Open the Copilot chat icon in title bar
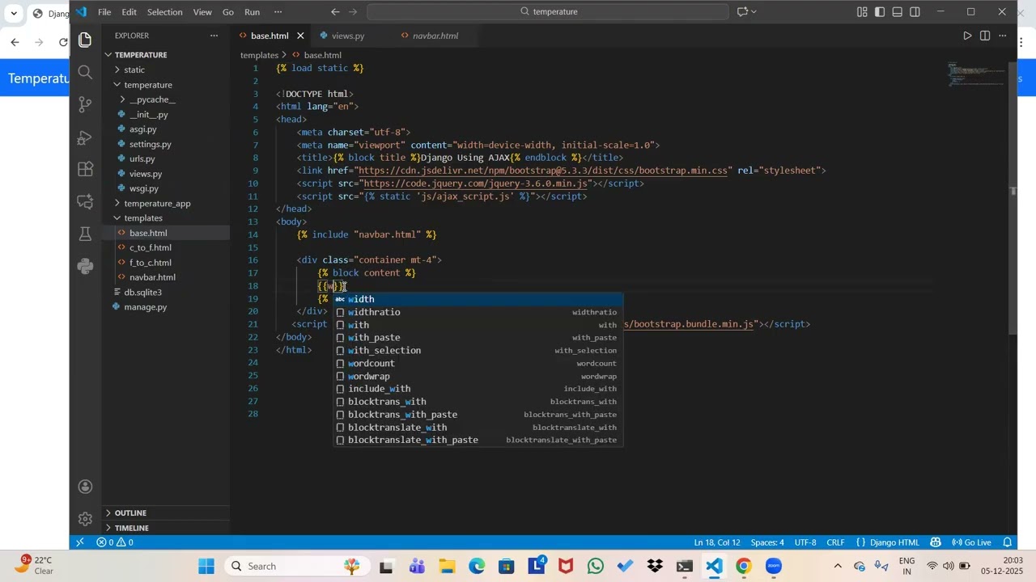1036x582 pixels. click(x=742, y=11)
